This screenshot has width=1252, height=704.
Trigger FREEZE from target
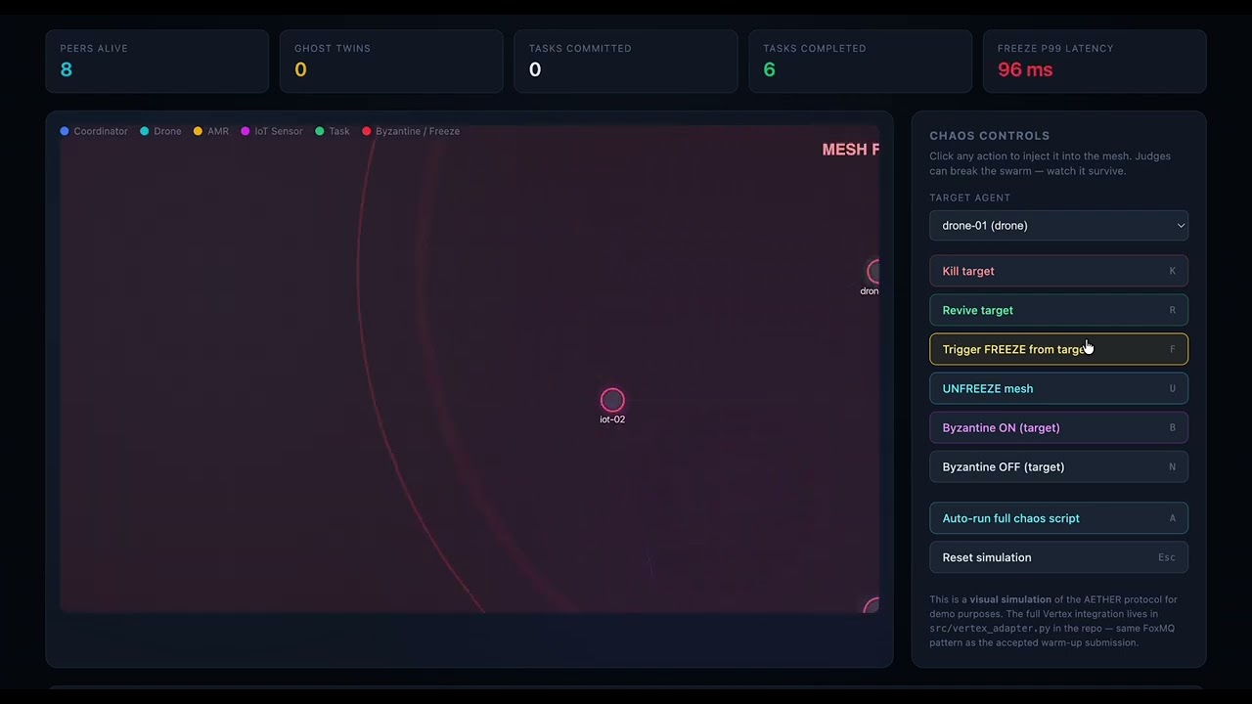(1058, 349)
